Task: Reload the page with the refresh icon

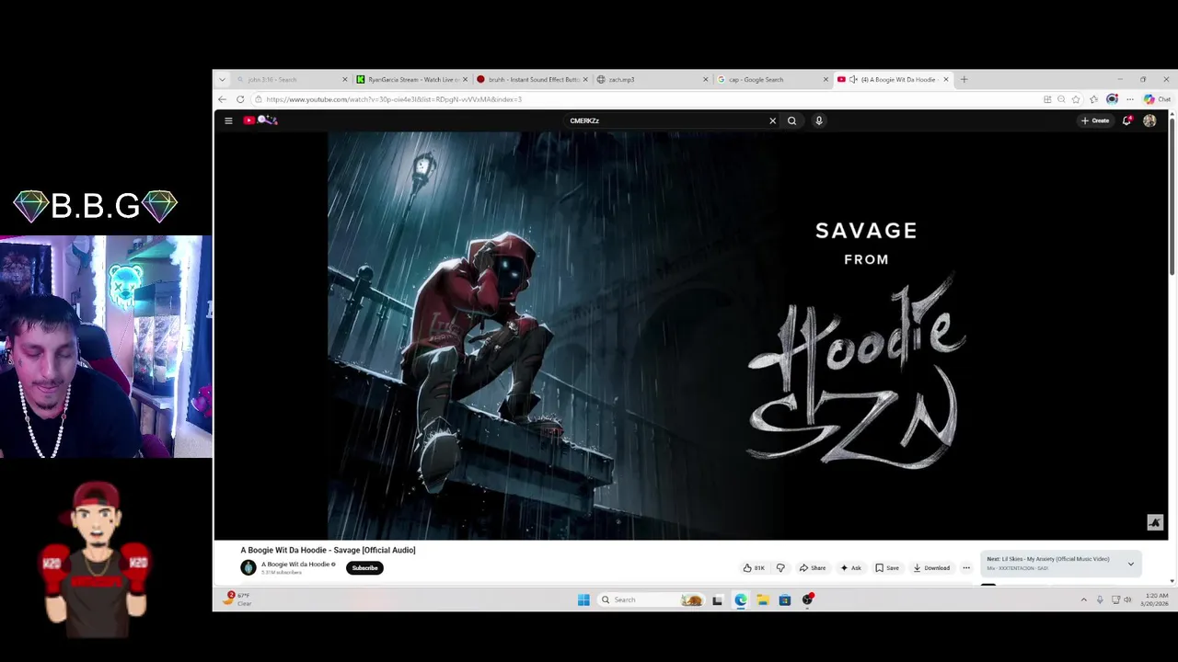Action: click(x=240, y=99)
